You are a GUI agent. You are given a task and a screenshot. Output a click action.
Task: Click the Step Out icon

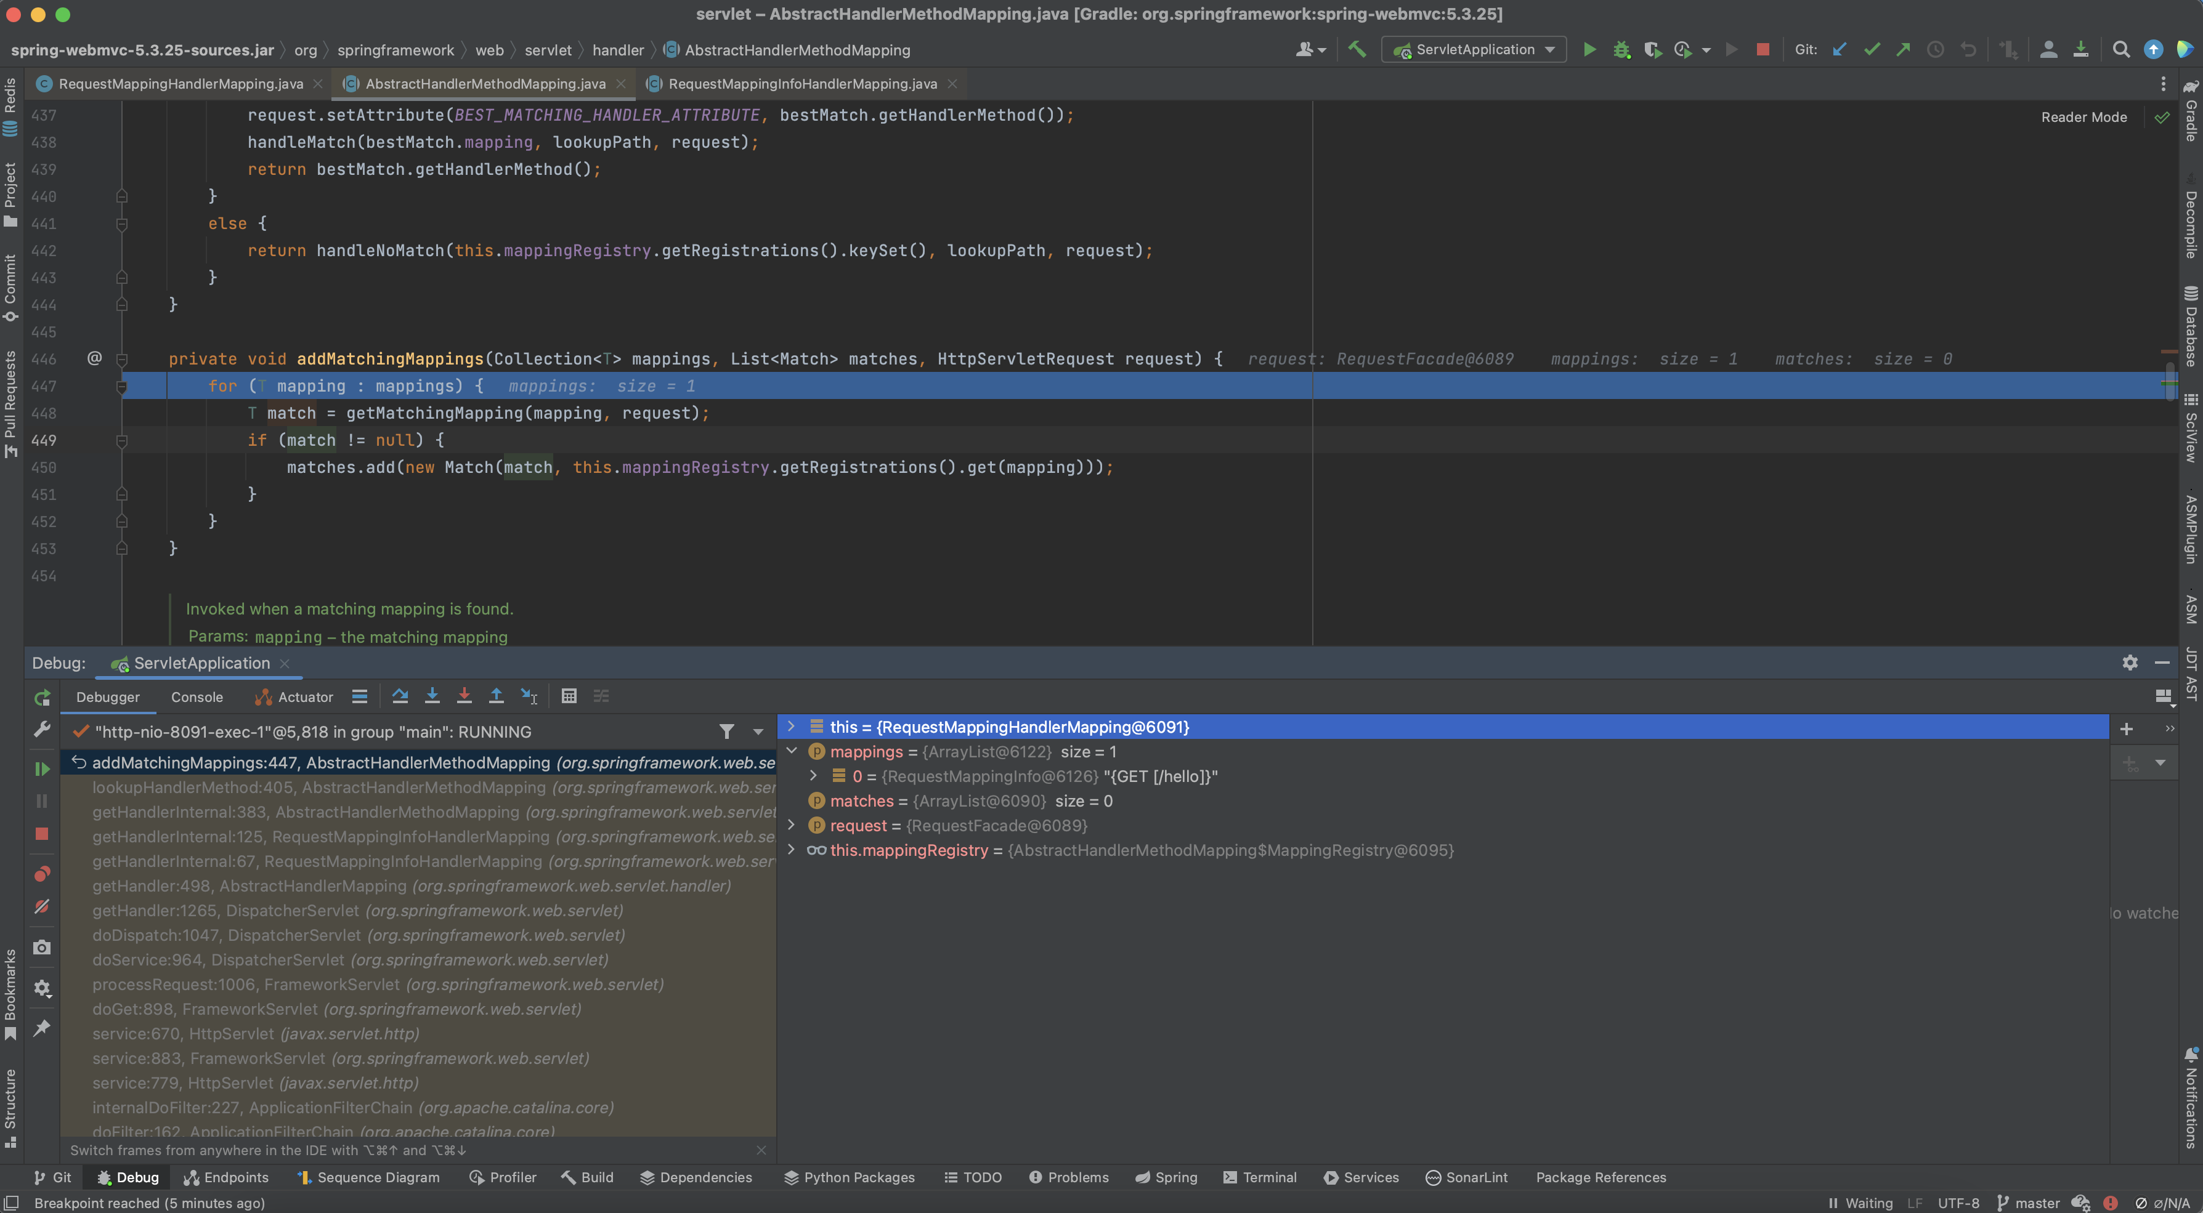click(496, 696)
